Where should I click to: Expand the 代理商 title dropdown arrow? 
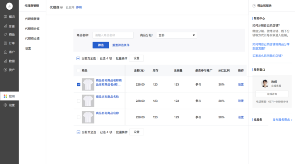pos(62,8)
